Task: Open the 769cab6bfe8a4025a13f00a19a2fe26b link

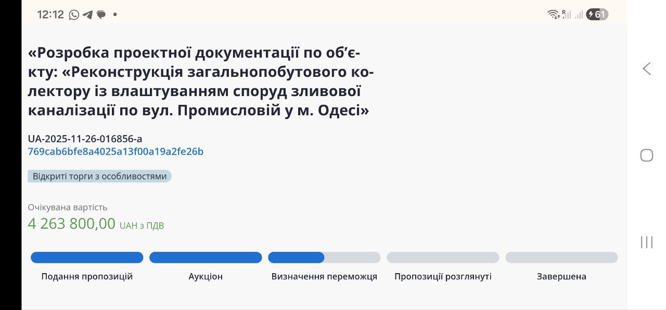Action: click(116, 152)
